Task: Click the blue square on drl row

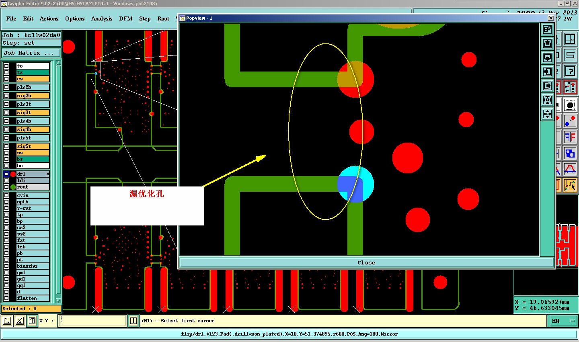Action: (6, 174)
